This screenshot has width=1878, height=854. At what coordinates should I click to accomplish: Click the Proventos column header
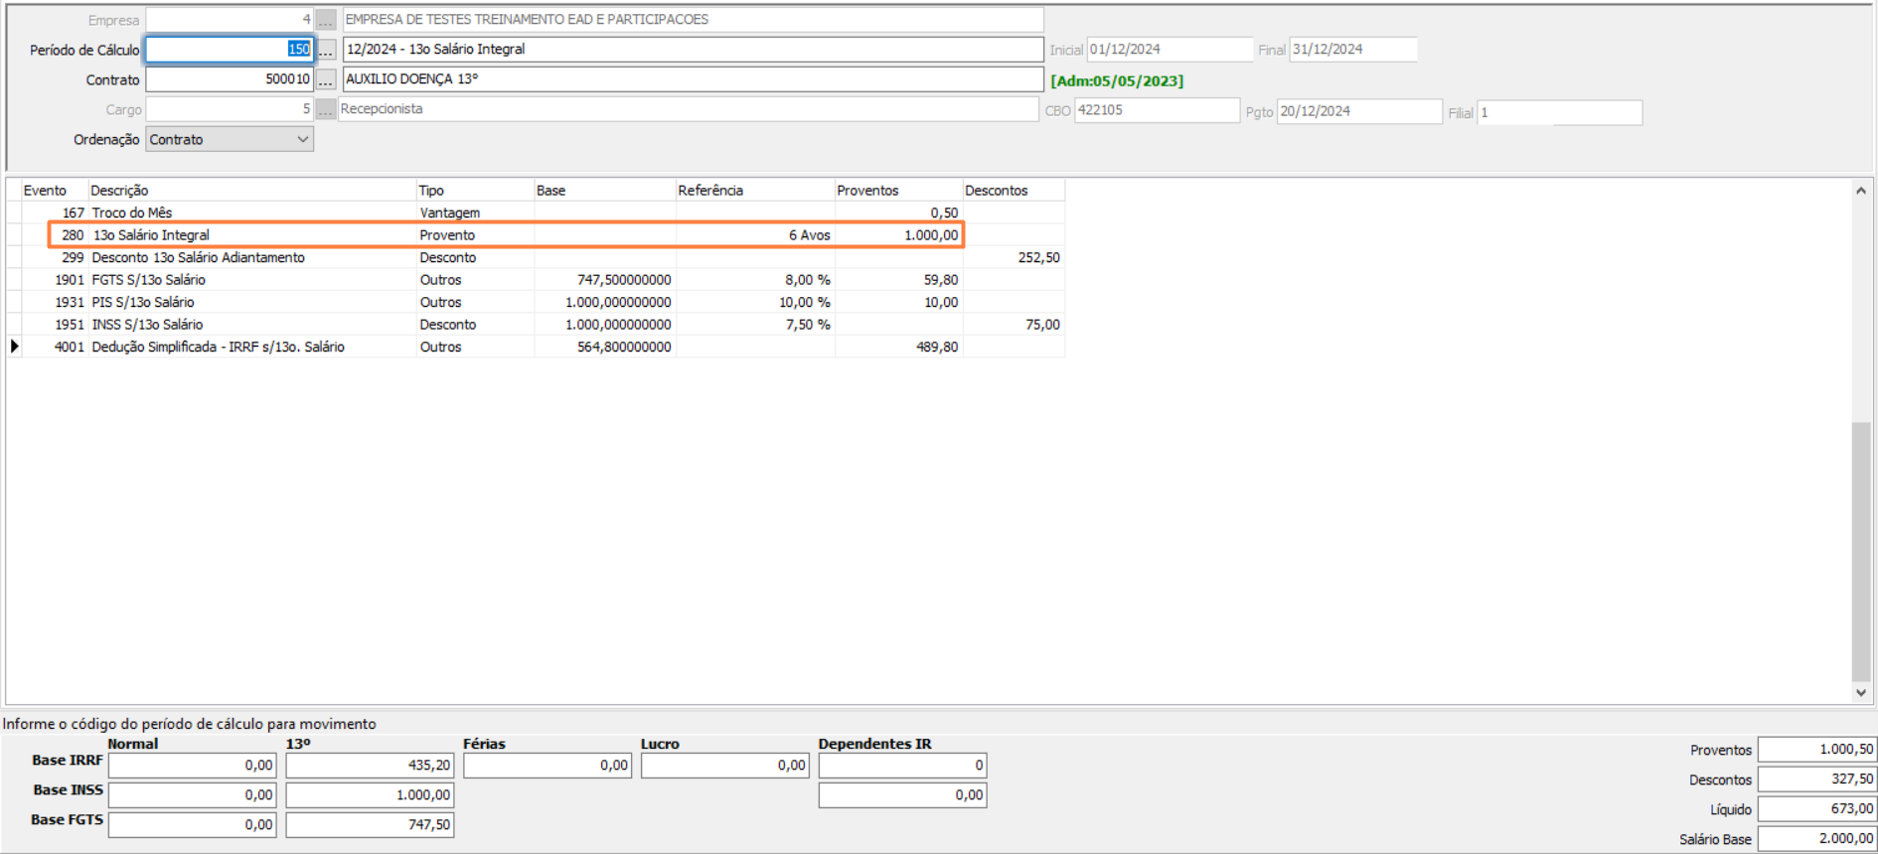point(896,191)
